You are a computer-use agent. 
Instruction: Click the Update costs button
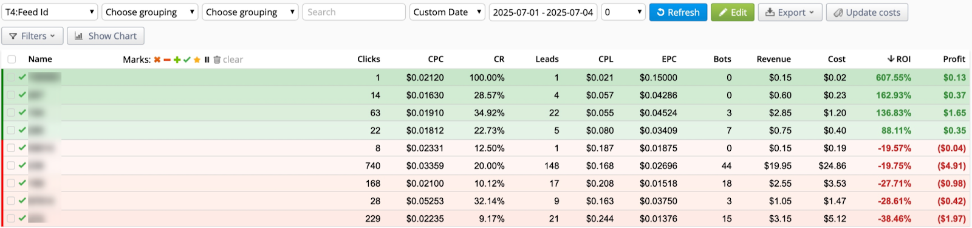coord(867,12)
